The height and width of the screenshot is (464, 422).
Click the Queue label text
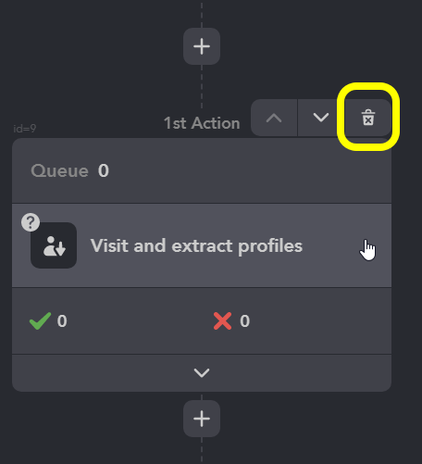click(59, 170)
